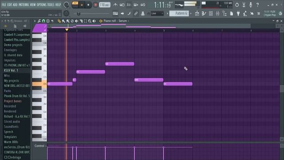284x160 pixels.
Task: Click the highlighted D5 piano key
Action: pos(39,84)
